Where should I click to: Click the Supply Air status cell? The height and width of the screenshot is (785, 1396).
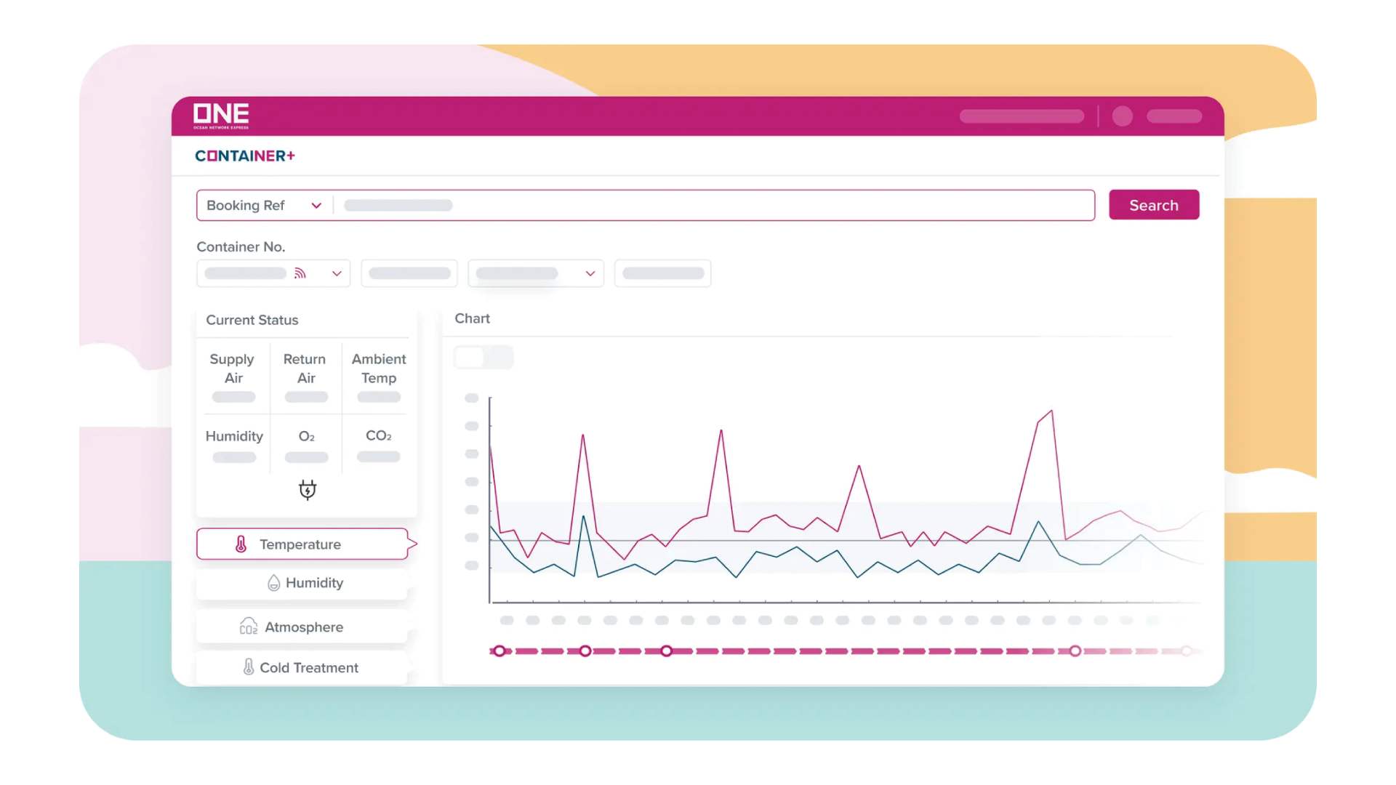pyautogui.click(x=233, y=377)
